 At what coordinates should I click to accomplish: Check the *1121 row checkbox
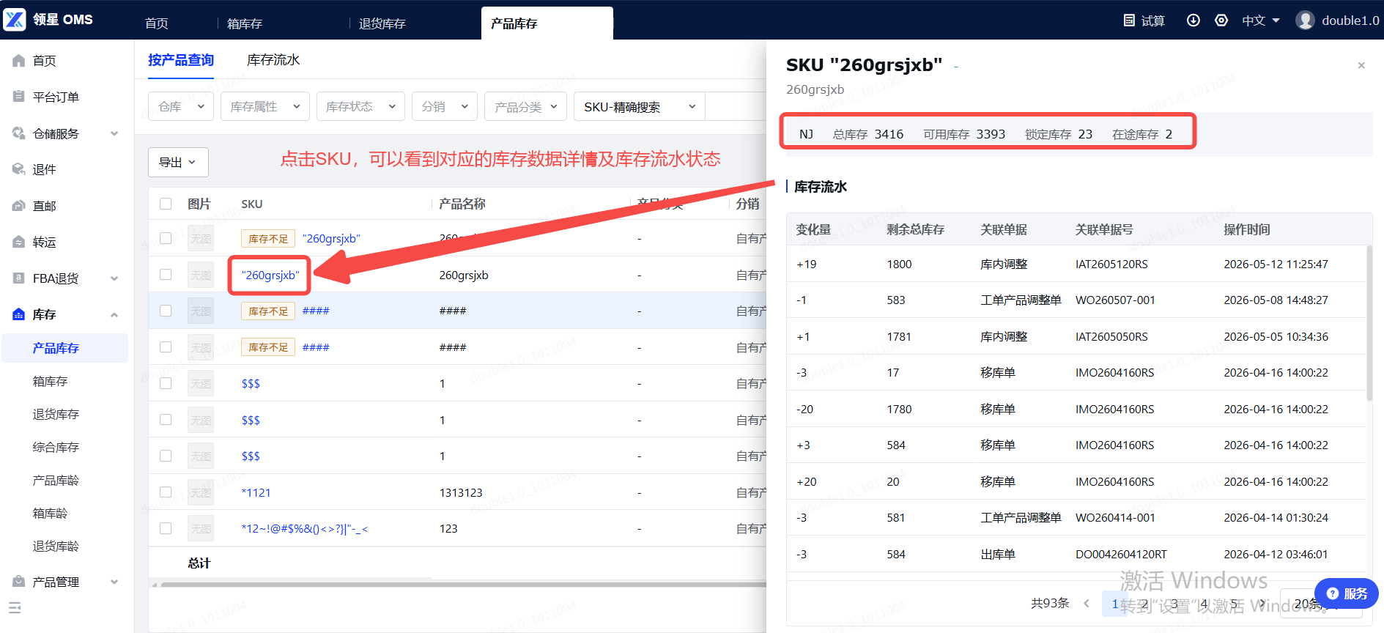tap(166, 492)
